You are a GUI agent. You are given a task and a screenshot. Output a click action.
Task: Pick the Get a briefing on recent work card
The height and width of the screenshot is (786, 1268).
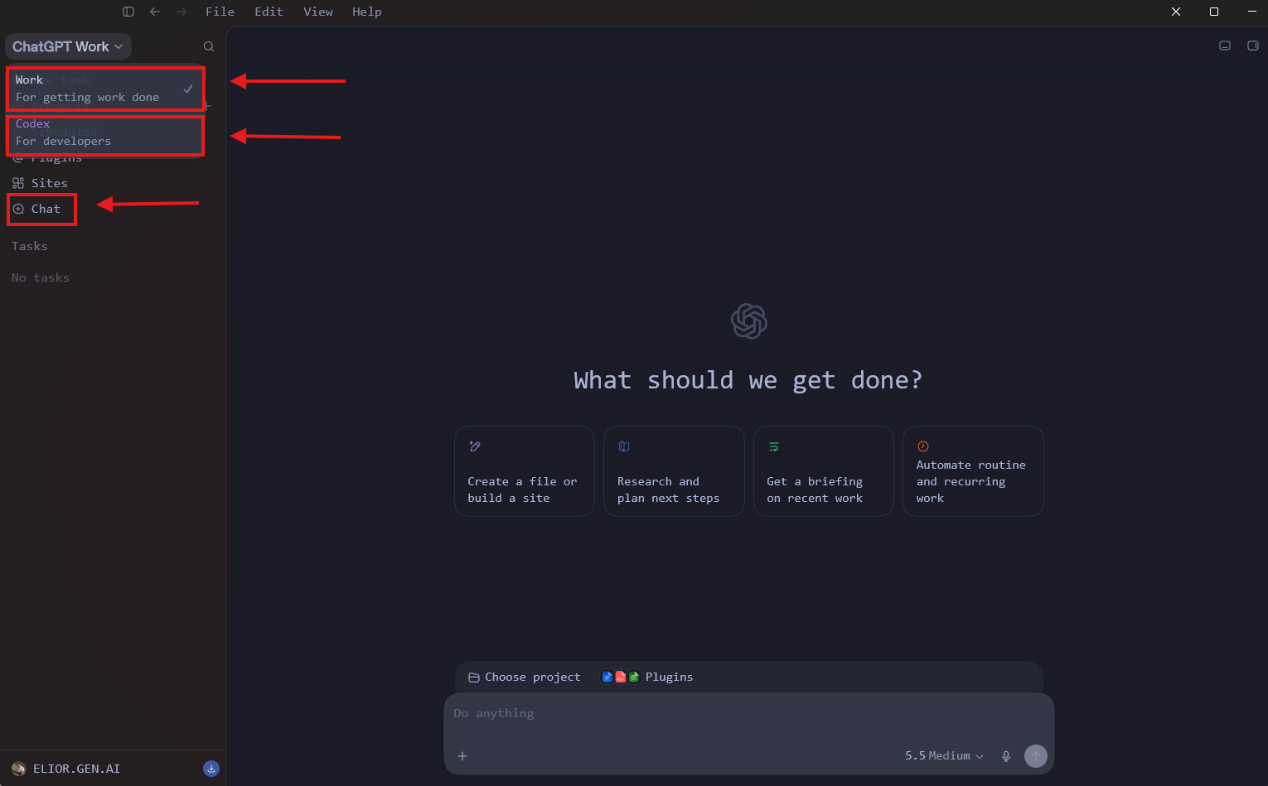(824, 471)
